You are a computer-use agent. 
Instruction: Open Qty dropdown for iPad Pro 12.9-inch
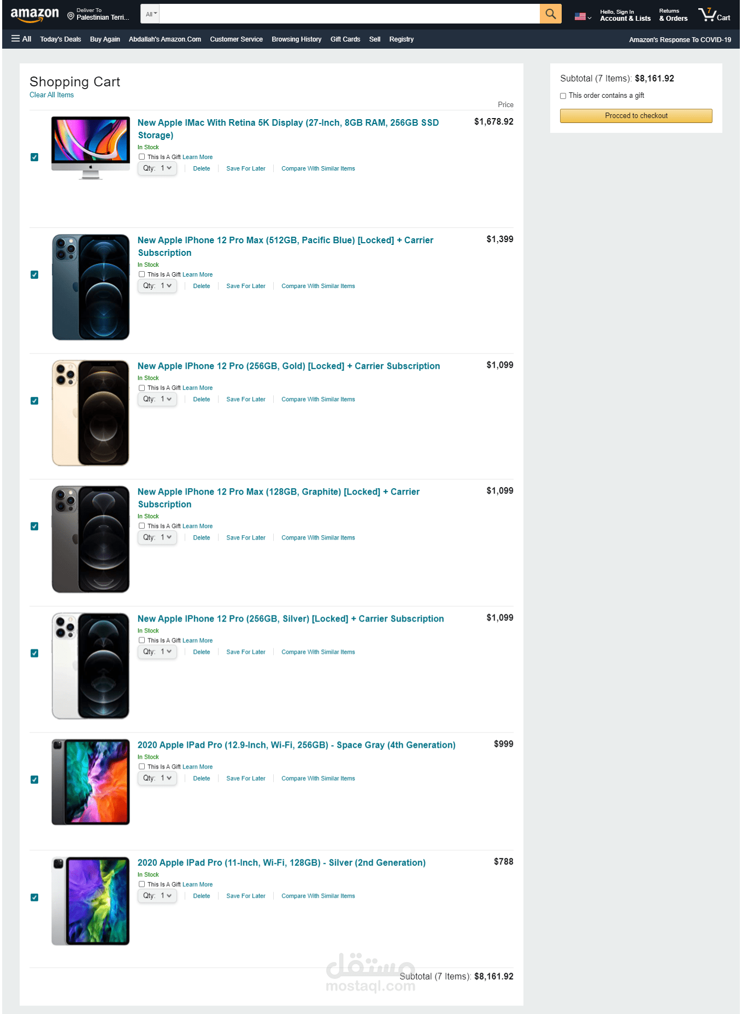click(x=157, y=778)
